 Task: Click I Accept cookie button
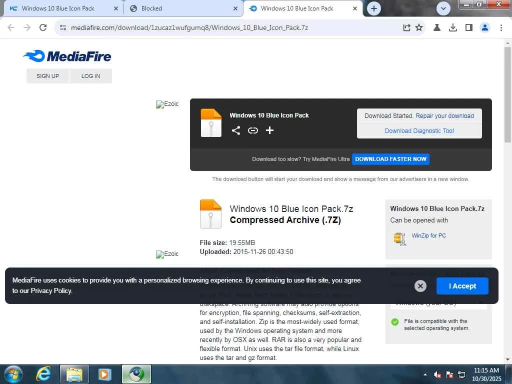coord(462,286)
